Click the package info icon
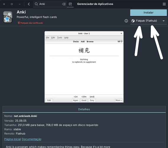The width and height of the screenshot is (168, 148). 126,21
